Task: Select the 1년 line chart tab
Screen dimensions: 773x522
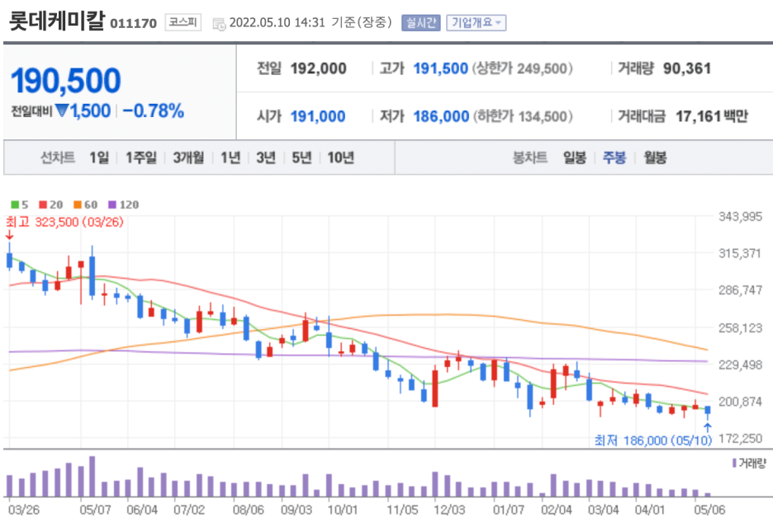Action: tap(230, 158)
